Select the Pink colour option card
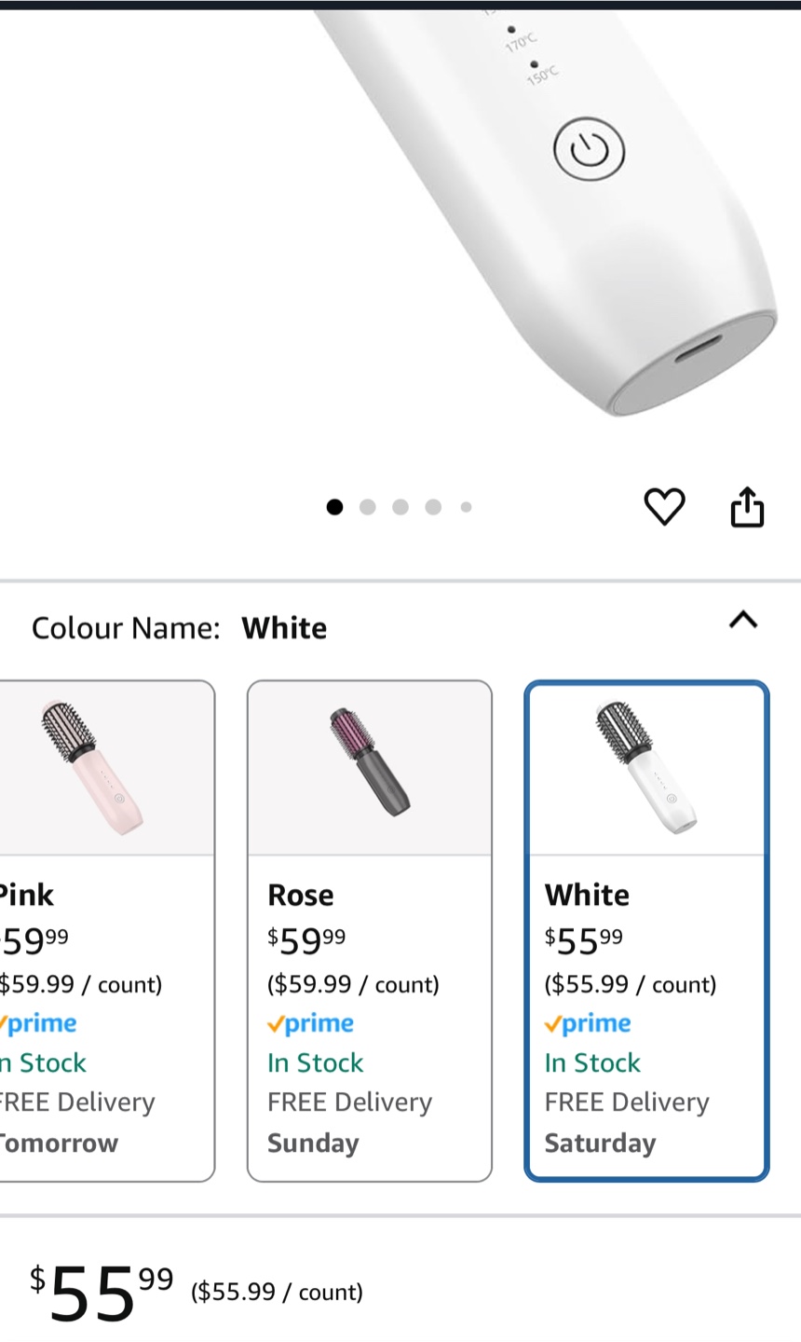The width and height of the screenshot is (801, 1342). pos(102,932)
